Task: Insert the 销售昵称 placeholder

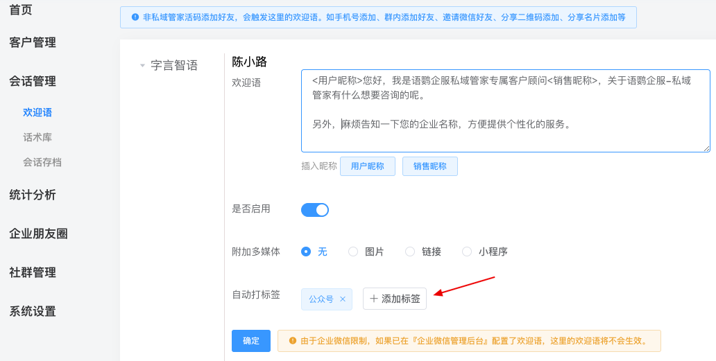Action: pyautogui.click(x=429, y=166)
